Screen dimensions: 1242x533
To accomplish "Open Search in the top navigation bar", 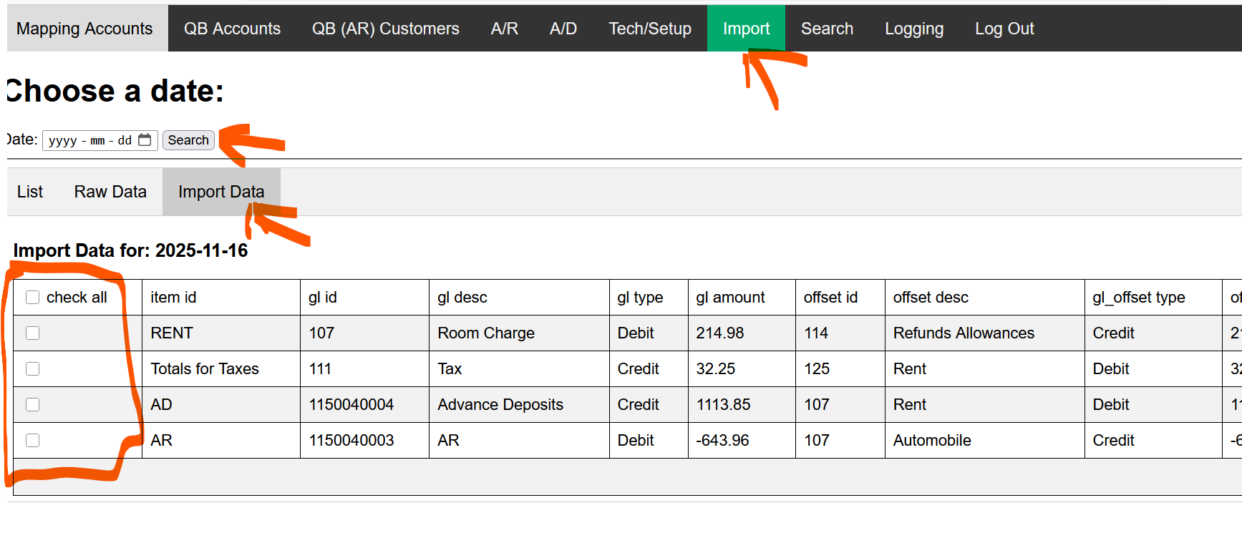I will [x=827, y=29].
